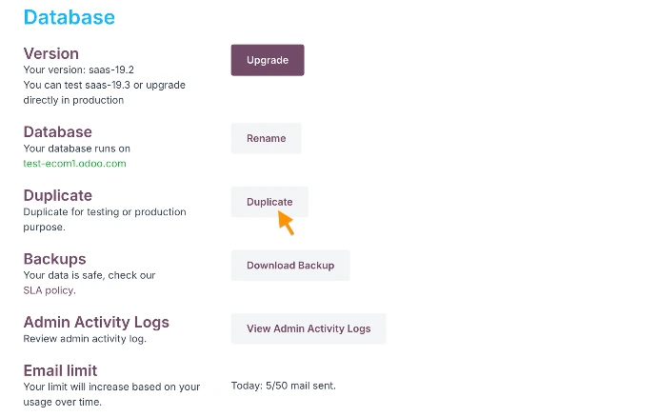The height and width of the screenshot is (417, 657).
Task: Click the 'Your database runs on' text
Action: (x=77, y=149)
